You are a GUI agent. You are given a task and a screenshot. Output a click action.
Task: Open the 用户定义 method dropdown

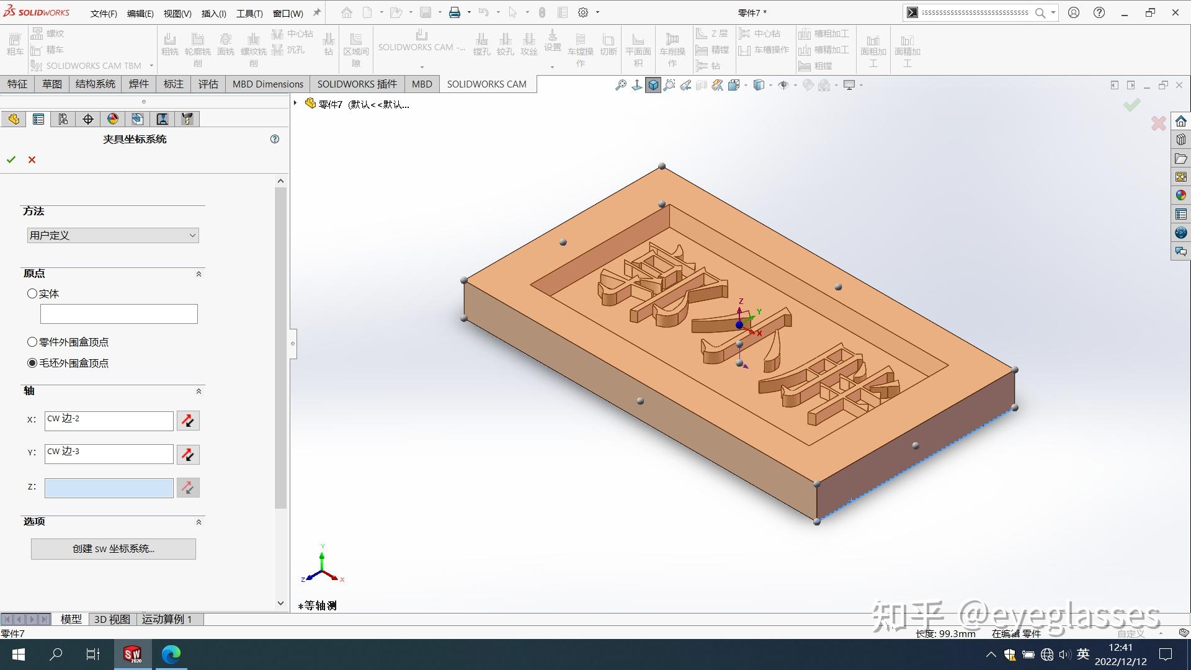coord(113,235)
